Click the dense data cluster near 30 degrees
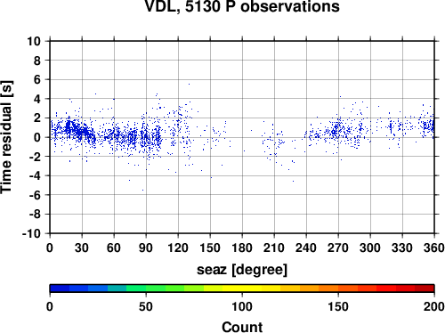The image size is (445, 333). 80,131
